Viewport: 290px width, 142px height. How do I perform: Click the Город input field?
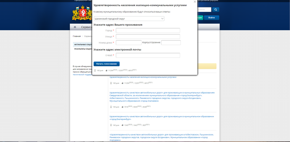(148, 31)
